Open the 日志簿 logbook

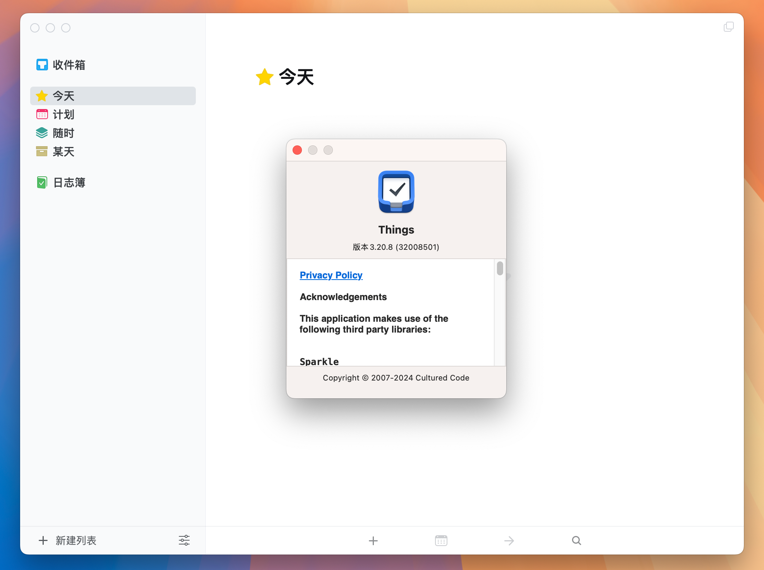[x=113, y=183]
